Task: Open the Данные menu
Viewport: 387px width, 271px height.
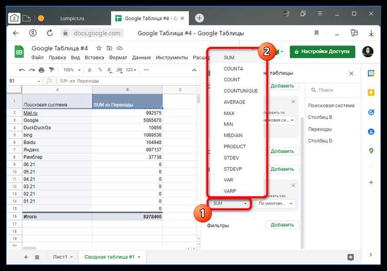Action: click(141, 57)
